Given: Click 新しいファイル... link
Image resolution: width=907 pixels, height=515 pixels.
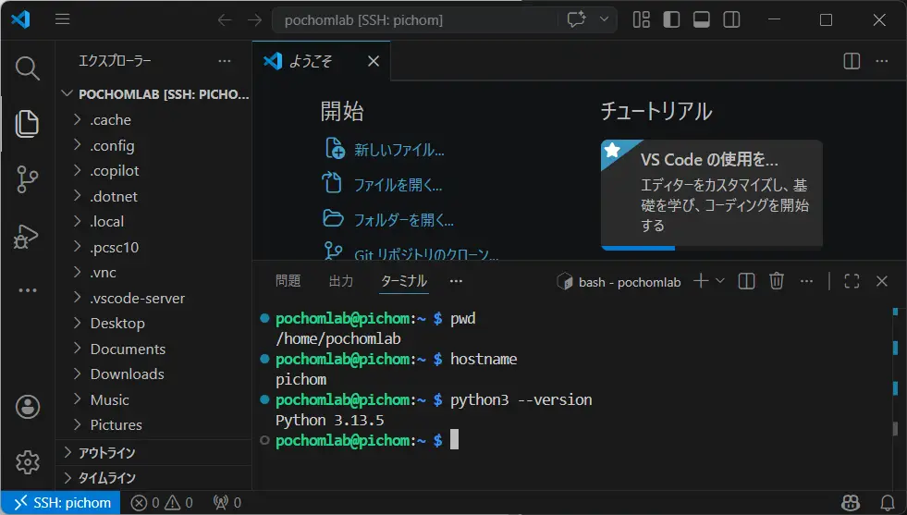Looking at the screenshot, I should click(x=399, y=151).
